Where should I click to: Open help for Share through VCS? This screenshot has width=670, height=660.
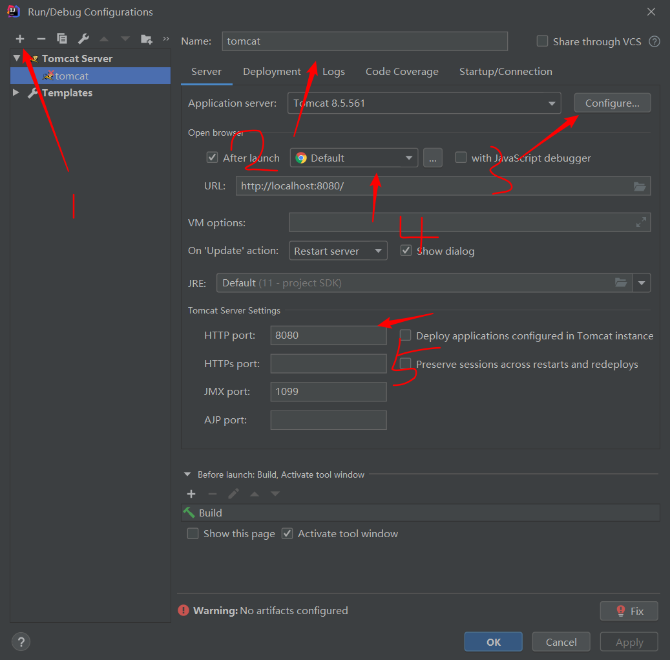[x=654, y=41]
